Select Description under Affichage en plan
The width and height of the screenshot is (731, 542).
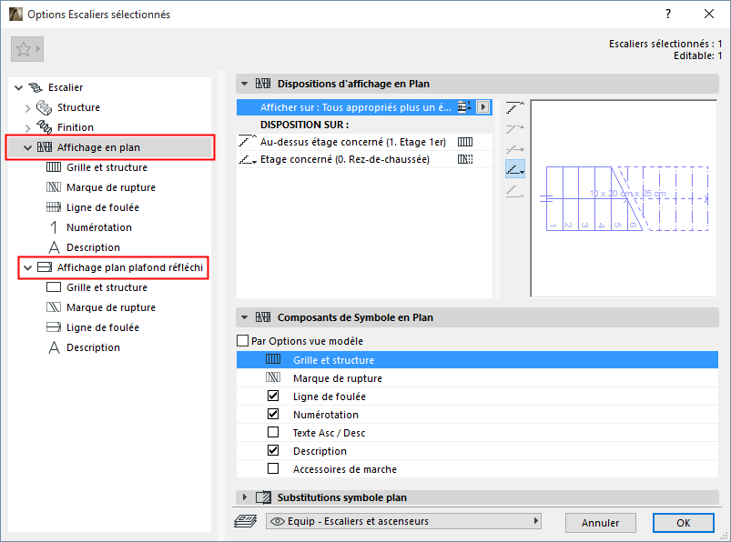(93, 247)
